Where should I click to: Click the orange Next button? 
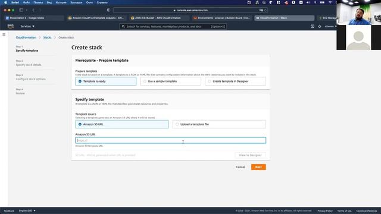point(258,167)
